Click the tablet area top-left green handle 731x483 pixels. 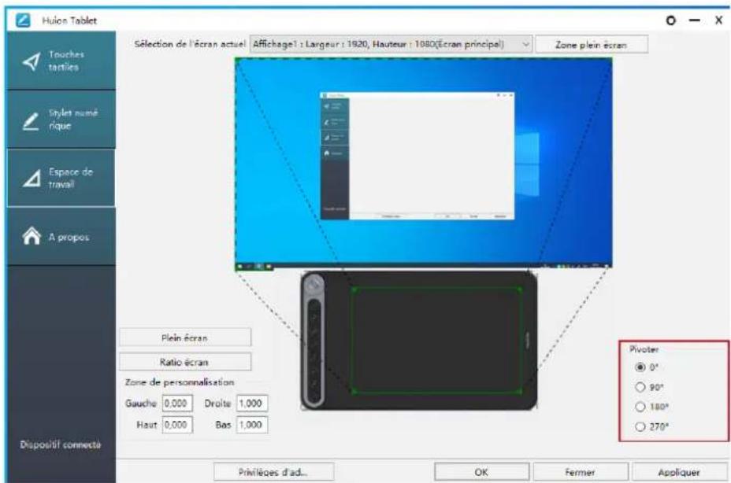click(x=354, y=289)
